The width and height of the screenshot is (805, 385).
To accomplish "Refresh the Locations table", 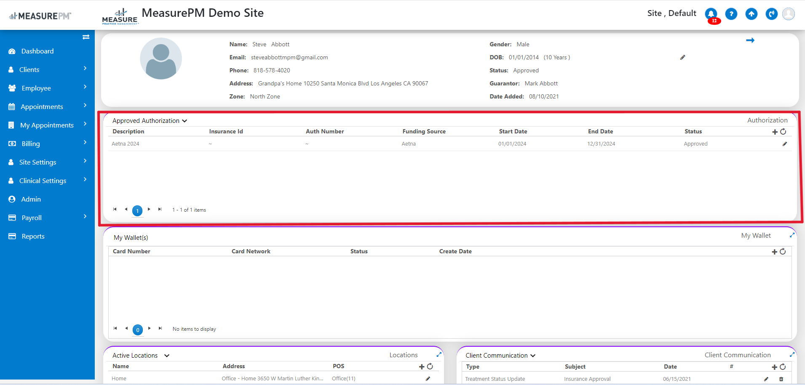I will tap(430, 366).
